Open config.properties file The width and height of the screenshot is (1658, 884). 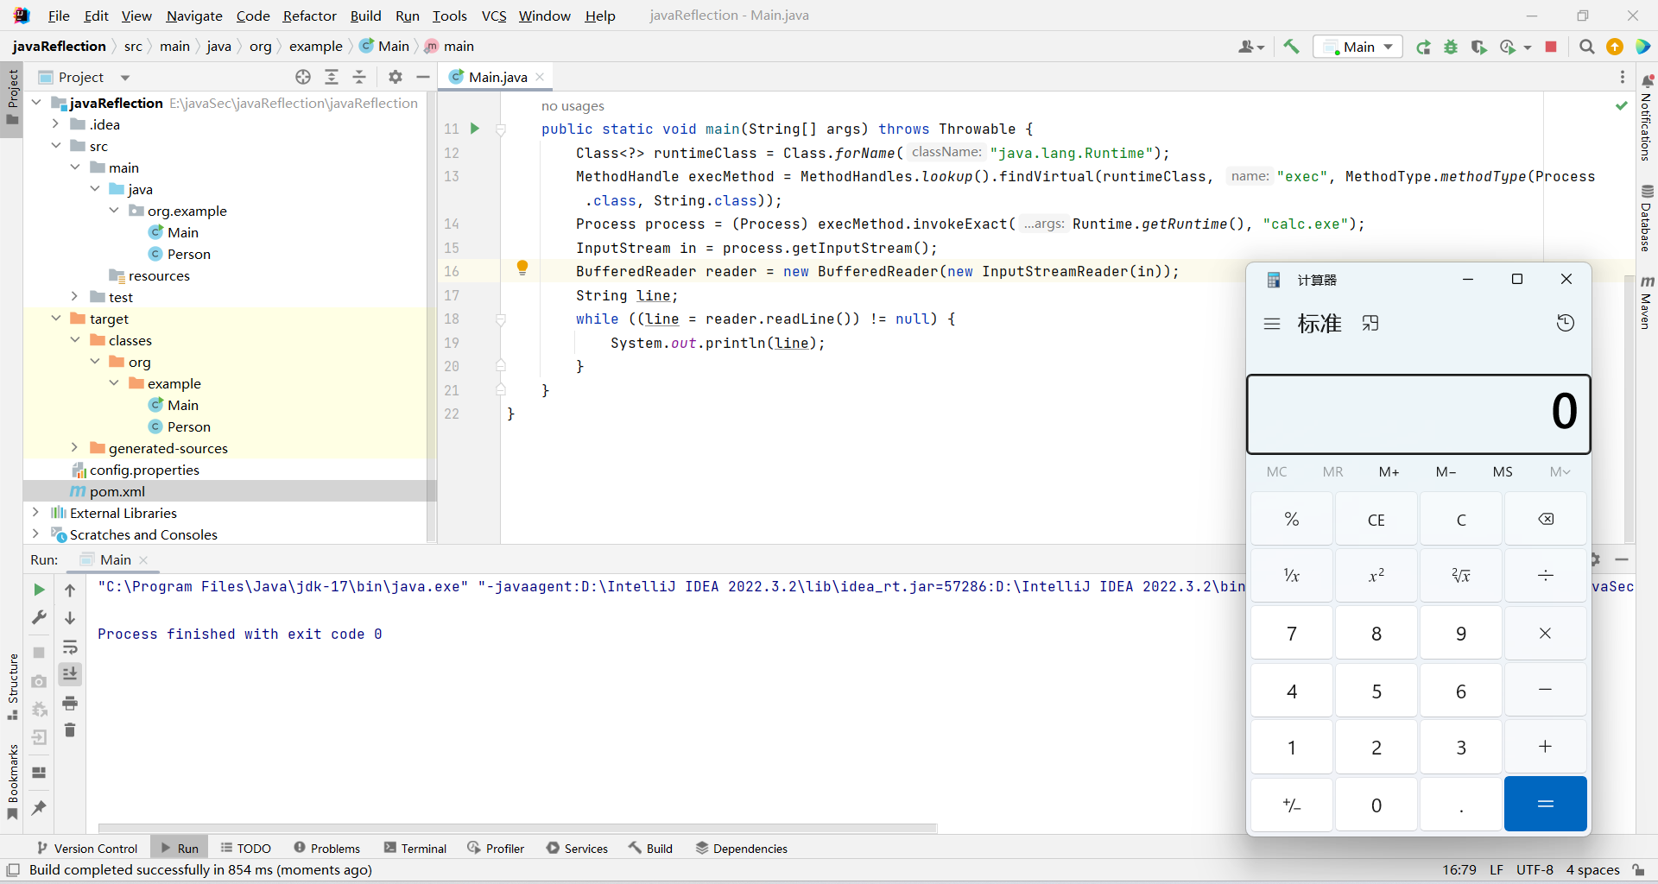coord(144,470)
